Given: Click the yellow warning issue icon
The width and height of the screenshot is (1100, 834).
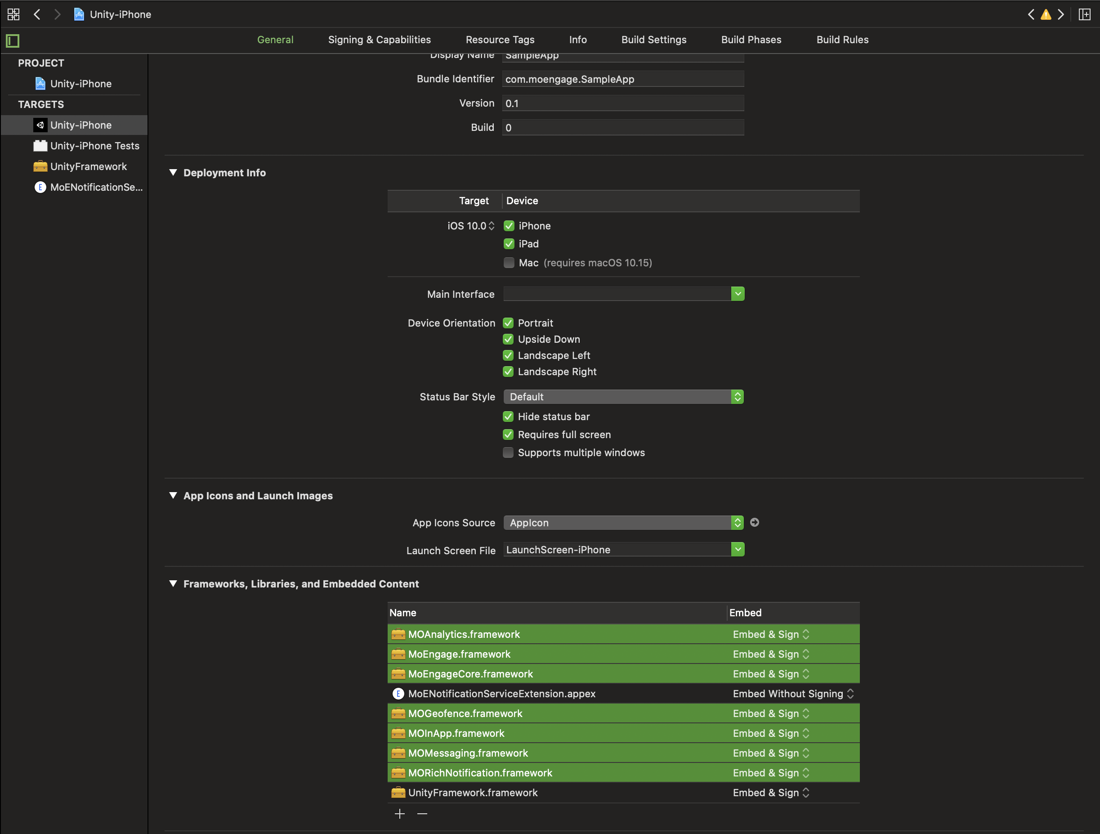Looking at the screenshot, I should 1046,14.
